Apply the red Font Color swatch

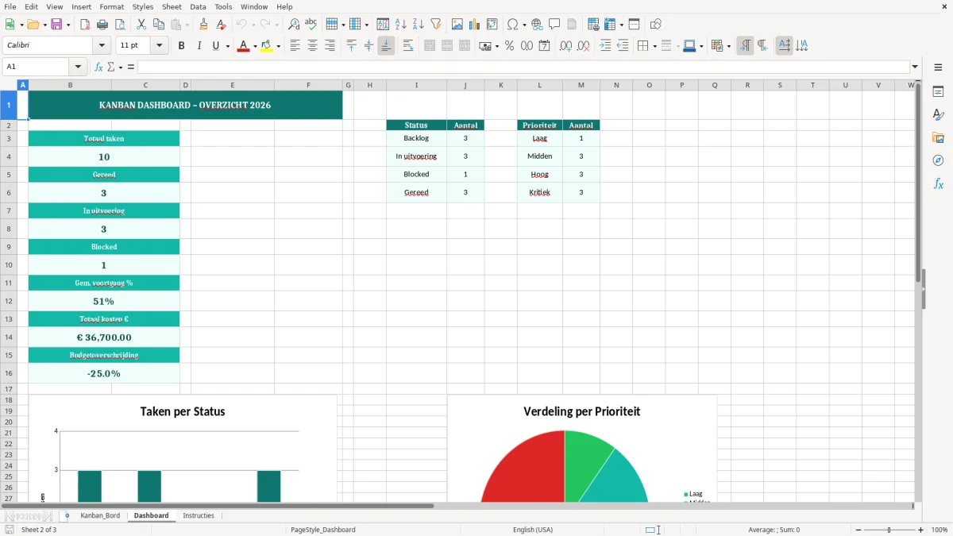click(x=244, y=46)
